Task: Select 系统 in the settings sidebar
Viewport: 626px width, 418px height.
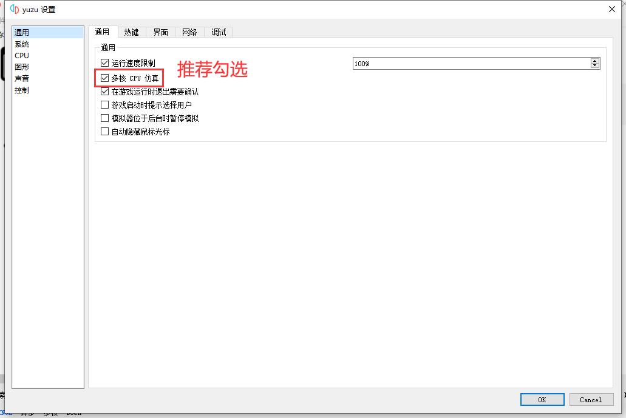Action: [x=22, y=44]
